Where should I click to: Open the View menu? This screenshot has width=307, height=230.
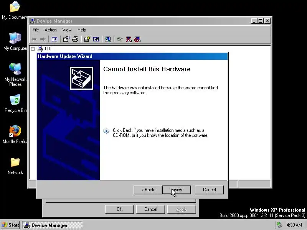[x=67, y=30]
